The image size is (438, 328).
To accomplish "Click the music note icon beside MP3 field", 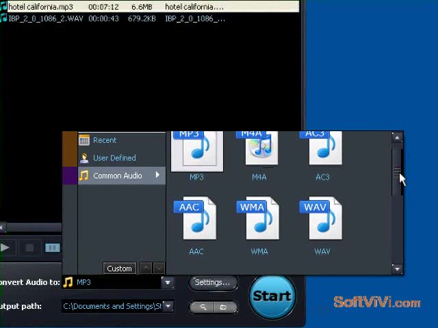I will (x=68, y=282).
